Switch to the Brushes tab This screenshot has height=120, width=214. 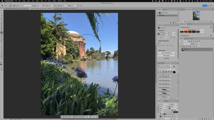tap(168, 63)
